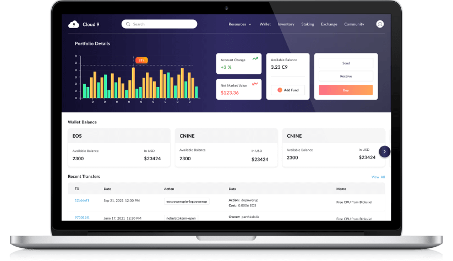Click the next wallet carousel arrow
The image size is (453, 261).
(x=385, y=151)
